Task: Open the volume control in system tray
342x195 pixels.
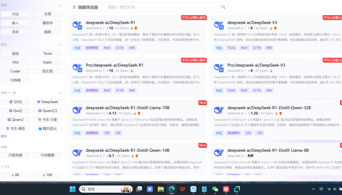Action: 335,189
